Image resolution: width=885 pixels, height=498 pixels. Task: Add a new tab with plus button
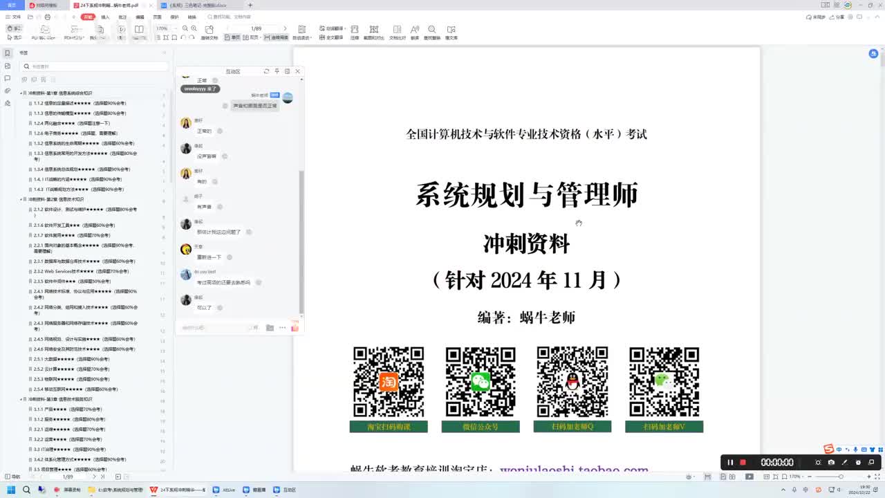[250, 5]
